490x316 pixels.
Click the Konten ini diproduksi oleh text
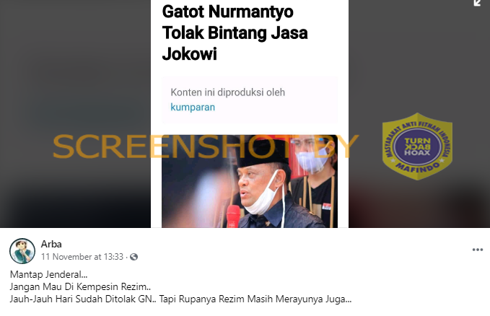coord(227,92)
